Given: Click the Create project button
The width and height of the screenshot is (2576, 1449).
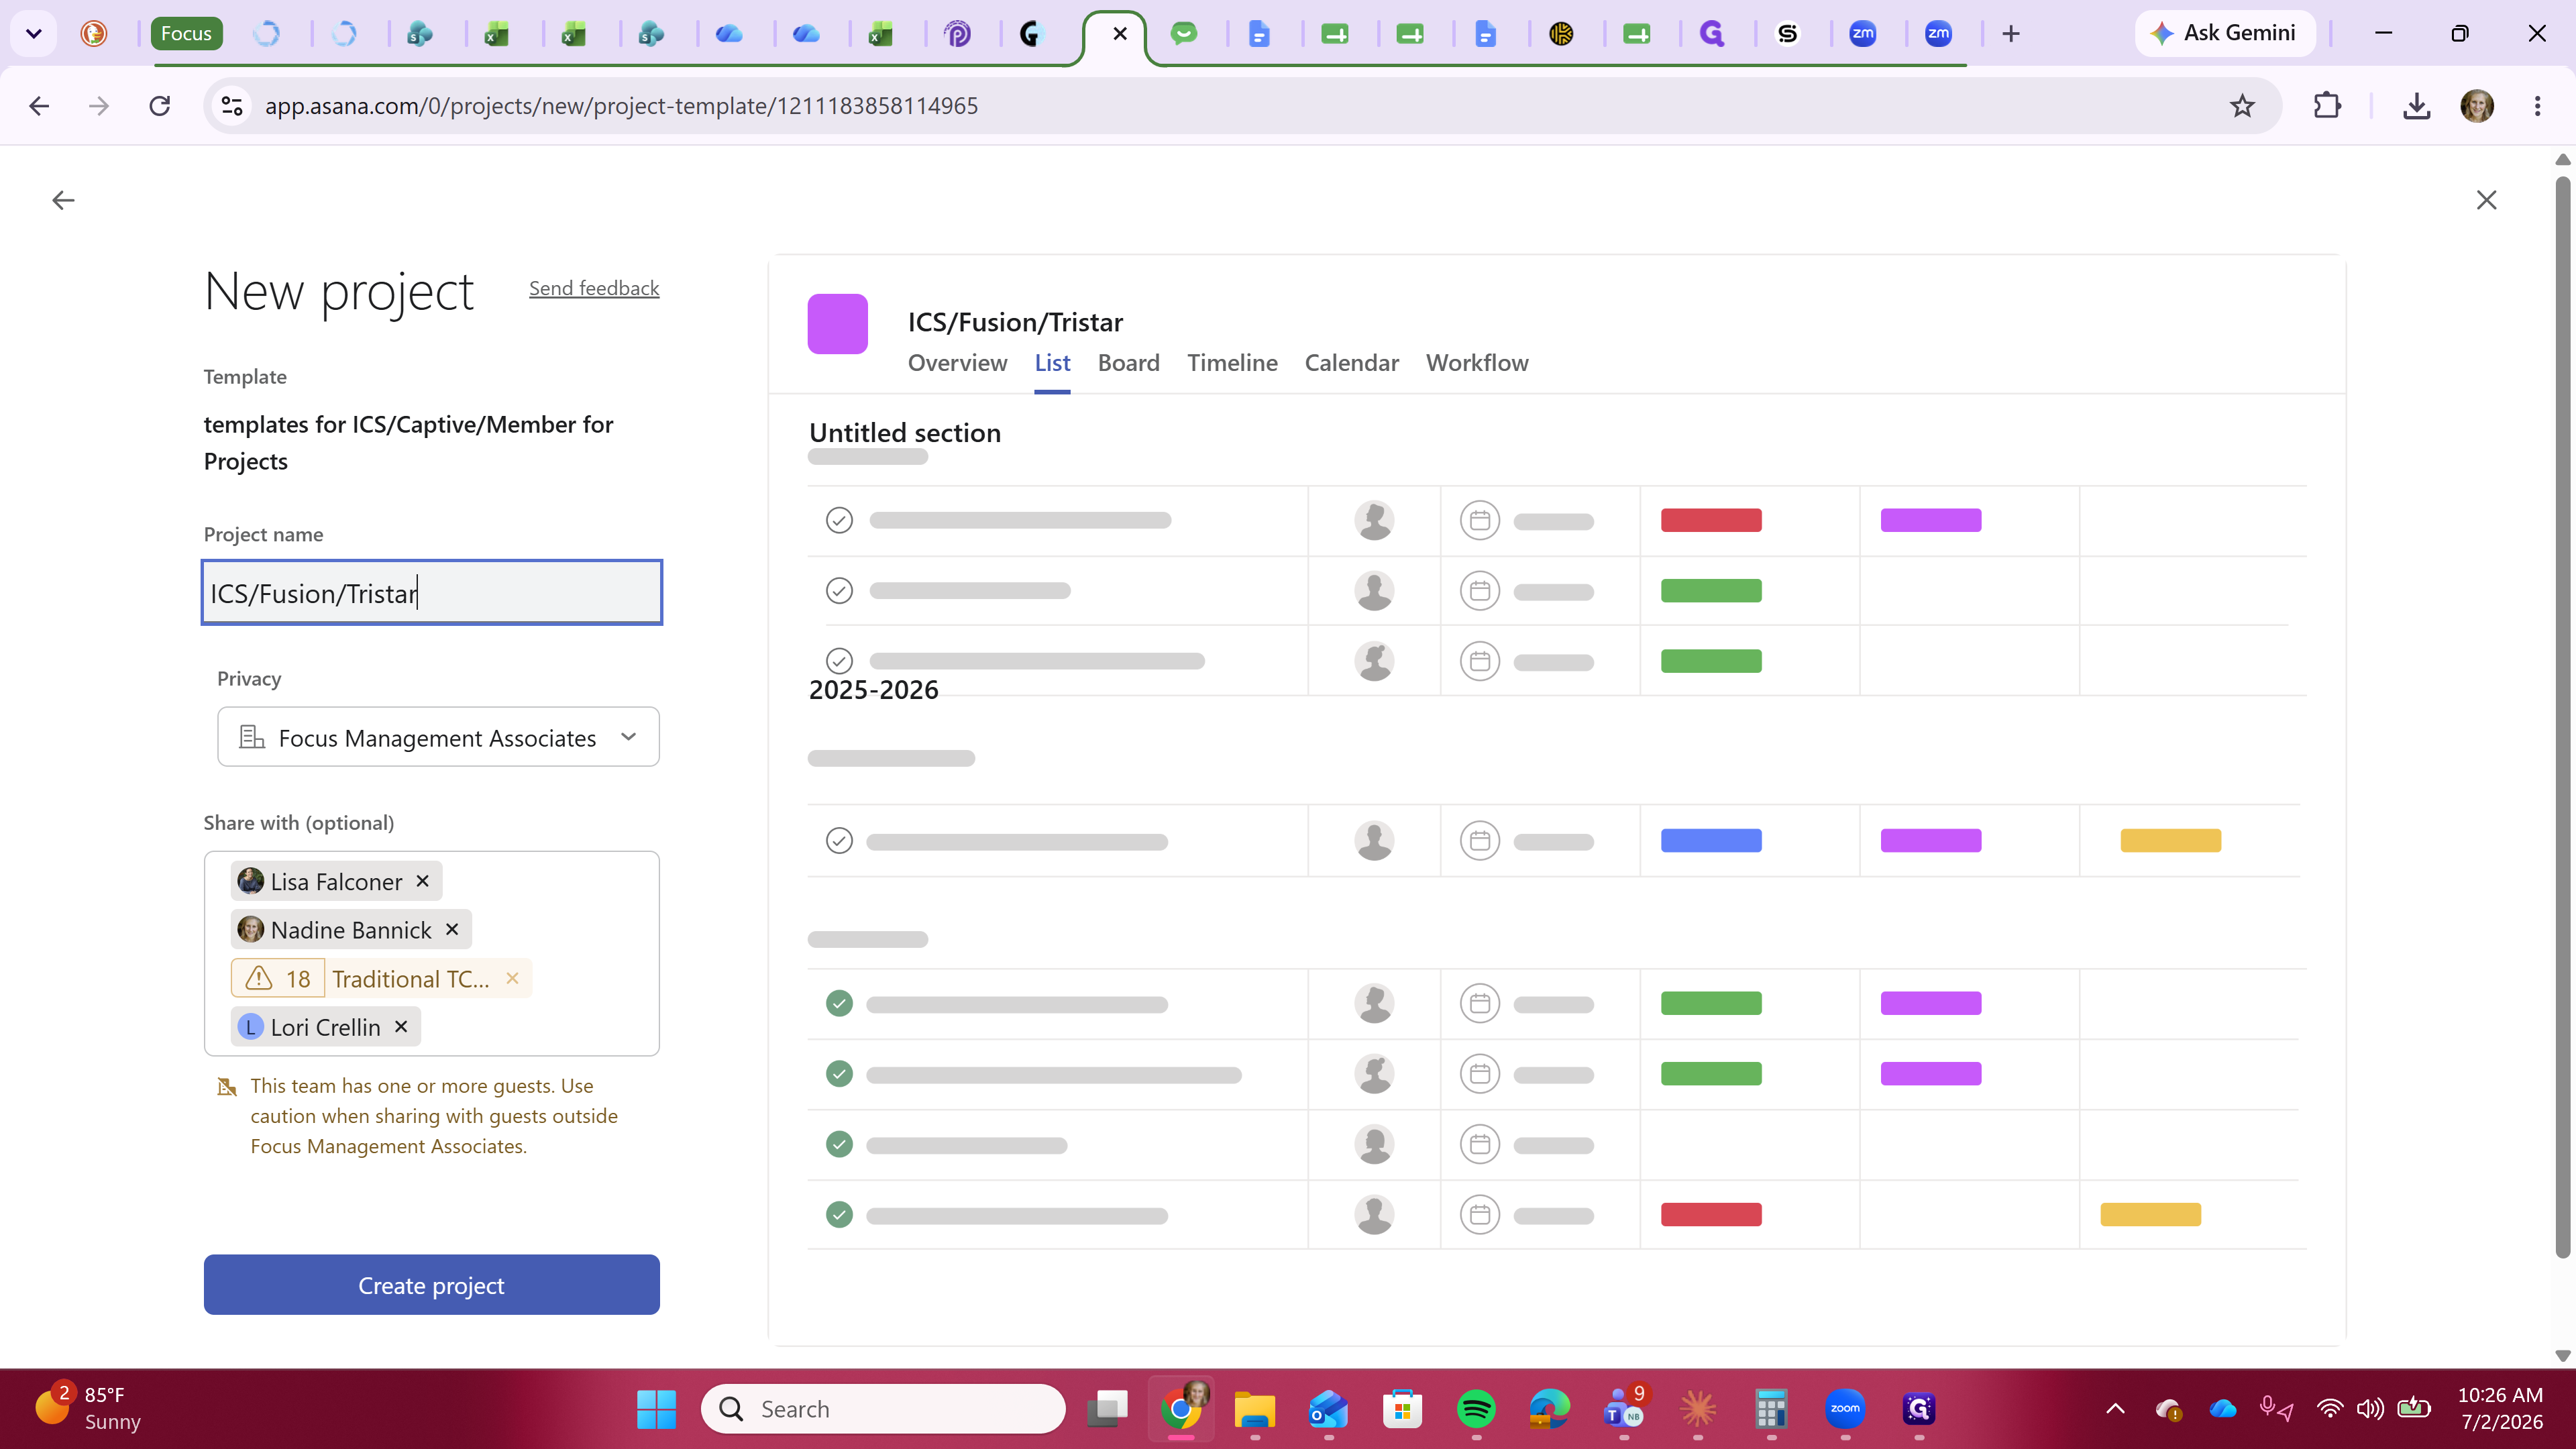Looking at the screenshot, I should point(432,1285).
